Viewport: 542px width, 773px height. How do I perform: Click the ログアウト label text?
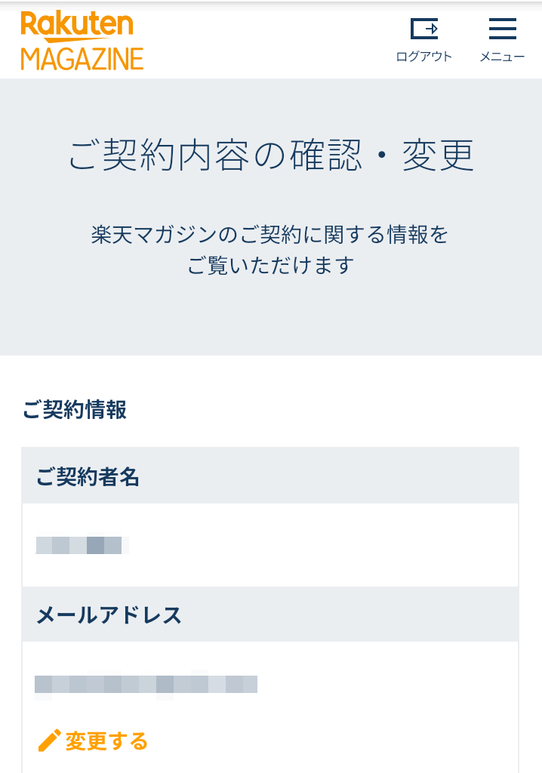(x=424, y=57)
